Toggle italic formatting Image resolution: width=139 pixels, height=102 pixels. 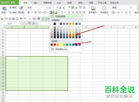coord(32,12)
